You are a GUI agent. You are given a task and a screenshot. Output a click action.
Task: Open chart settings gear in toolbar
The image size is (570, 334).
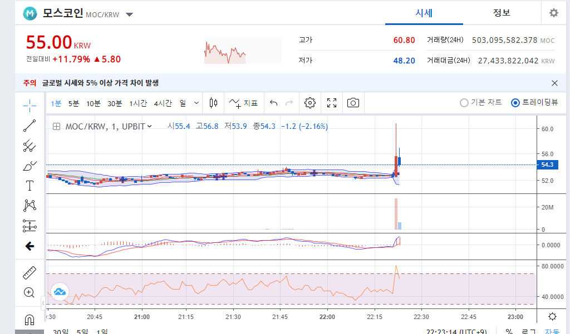310,103
